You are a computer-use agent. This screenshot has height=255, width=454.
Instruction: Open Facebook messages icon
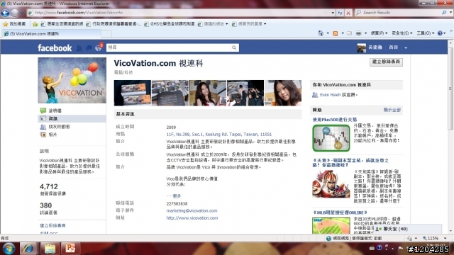(x=89, y=48)
